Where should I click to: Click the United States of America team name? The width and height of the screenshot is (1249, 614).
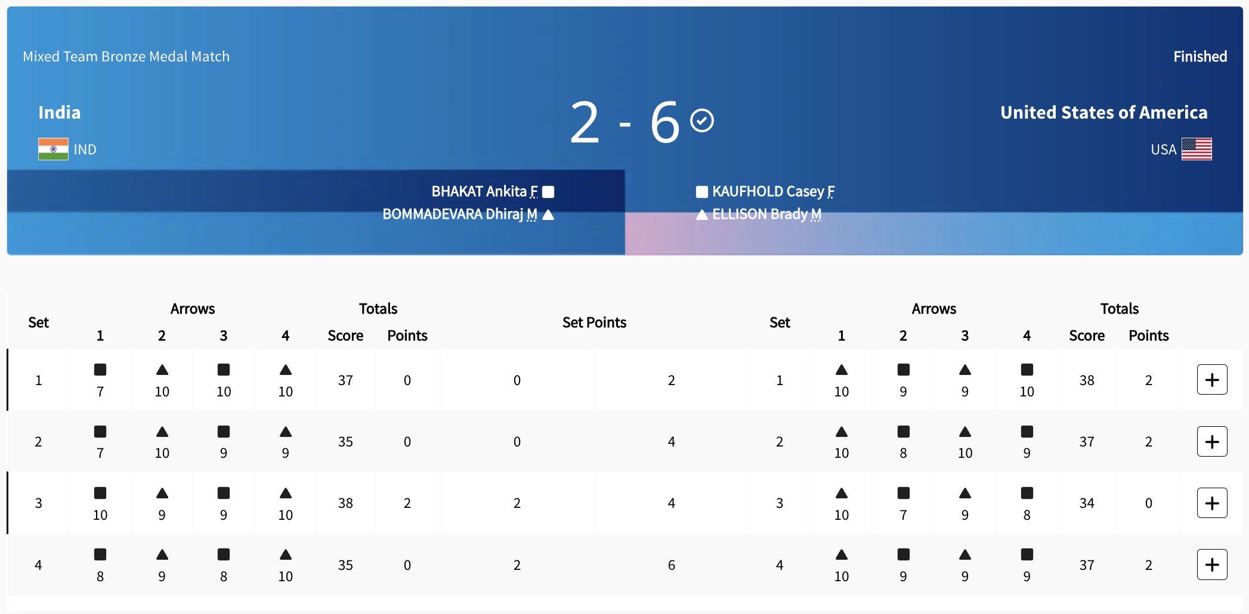[1103, 113]
